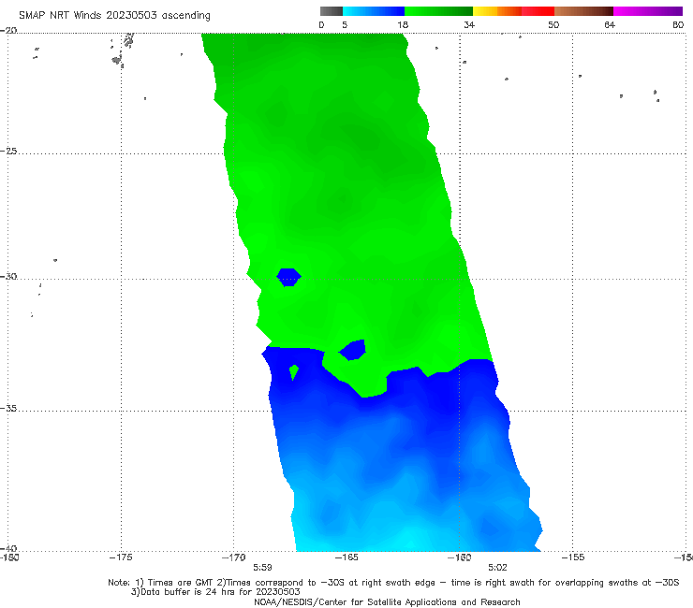Click the color bar label "50"
The height and width of the screenshot is (608, 693).
tap(553, 24)
